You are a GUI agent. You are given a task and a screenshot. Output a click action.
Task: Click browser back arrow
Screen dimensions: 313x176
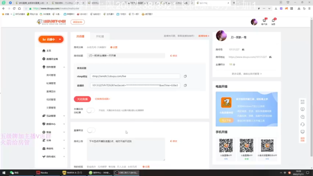point(4,9)
